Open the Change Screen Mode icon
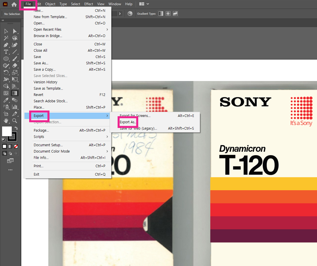 pos(10,161)
